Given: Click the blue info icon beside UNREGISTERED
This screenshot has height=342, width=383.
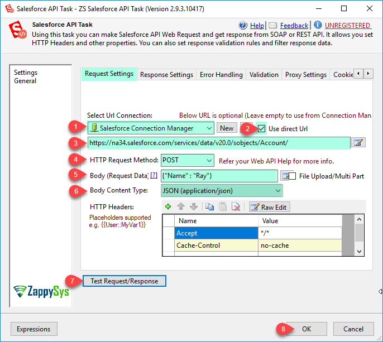Looking at the screenshot, I should click(318, 25).
